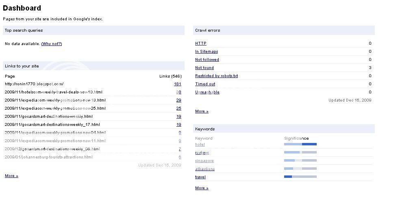Open the HTTP crawl errors link
This screenshot has width=398, height=201.
tap(200, 43)
